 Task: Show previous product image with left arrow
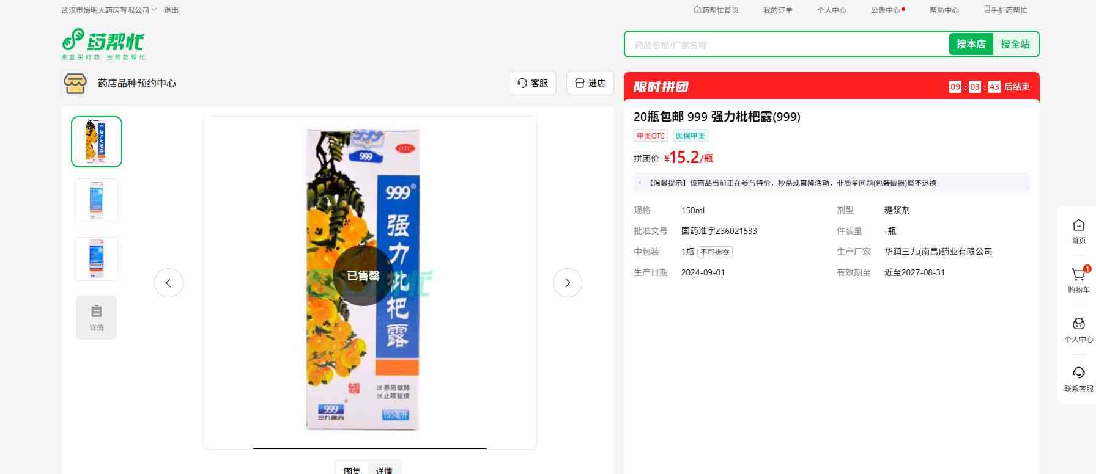pos(169,283)
